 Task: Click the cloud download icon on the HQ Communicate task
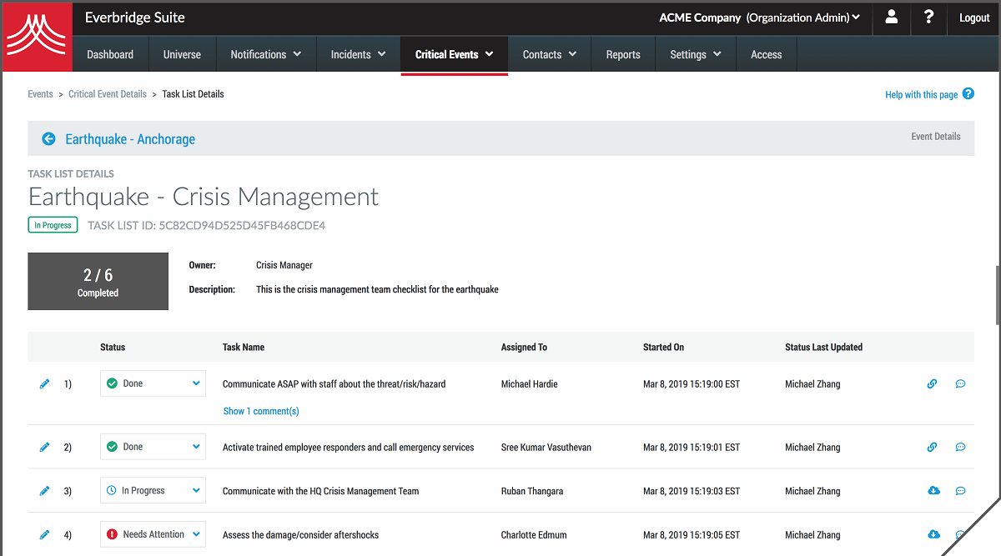tap(933, 490)
